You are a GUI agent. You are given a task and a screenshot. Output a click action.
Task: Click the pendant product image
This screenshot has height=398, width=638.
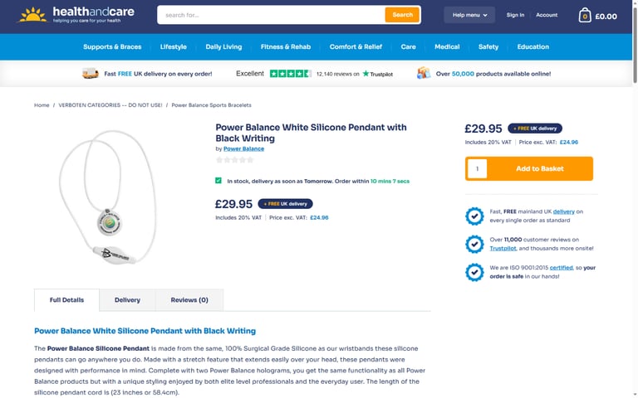pos(107,197)
